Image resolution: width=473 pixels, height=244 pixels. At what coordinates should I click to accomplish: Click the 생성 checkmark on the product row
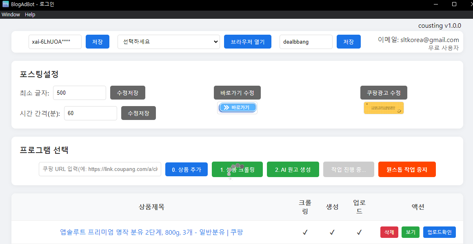click(332, 232)
